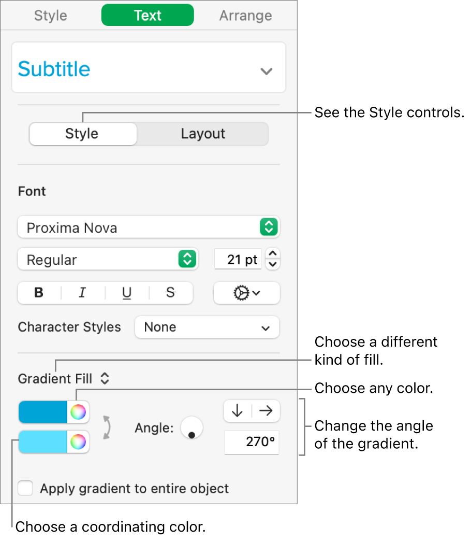This screenshot has width=471, height=541.
Task: Open the Proxima Nova font dropdown
Action: tap(149, 227)
